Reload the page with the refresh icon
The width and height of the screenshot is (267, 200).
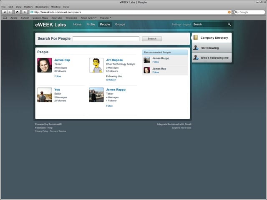click(x=17, y=12)
